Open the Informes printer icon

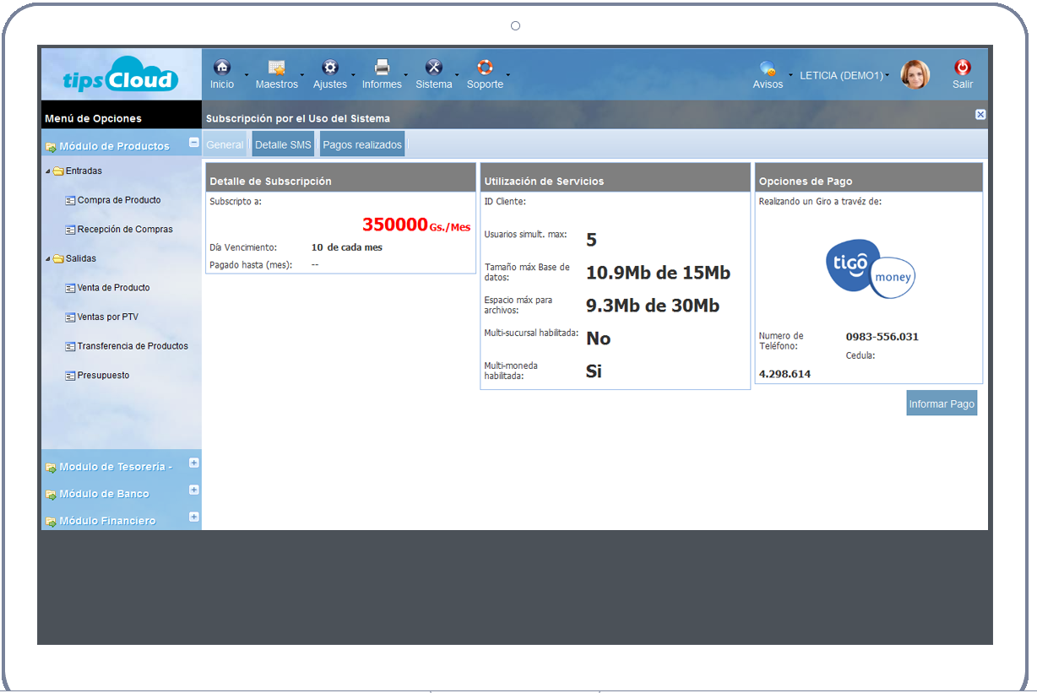click(382, 68)
